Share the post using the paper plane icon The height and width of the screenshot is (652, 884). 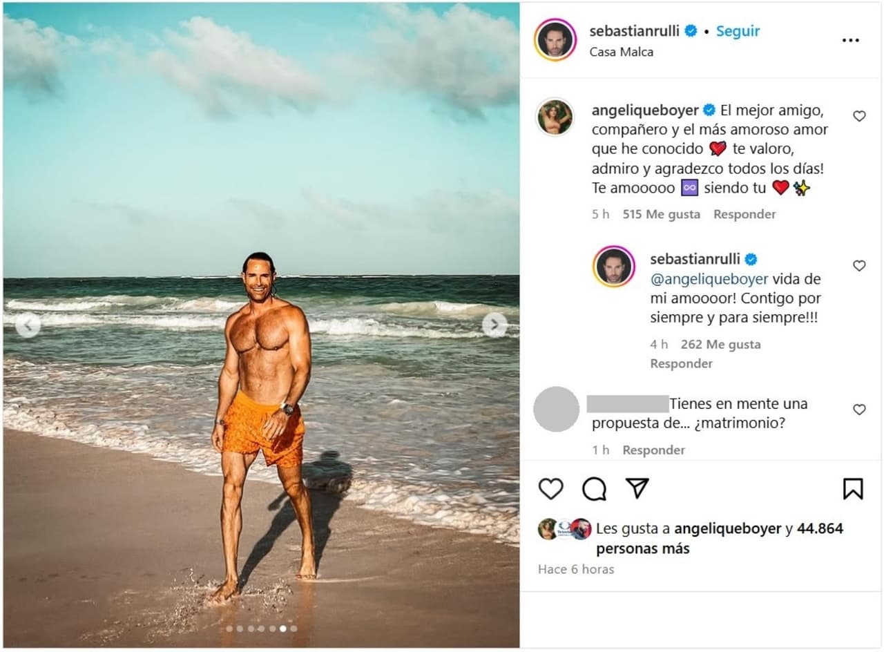point(637,488)
